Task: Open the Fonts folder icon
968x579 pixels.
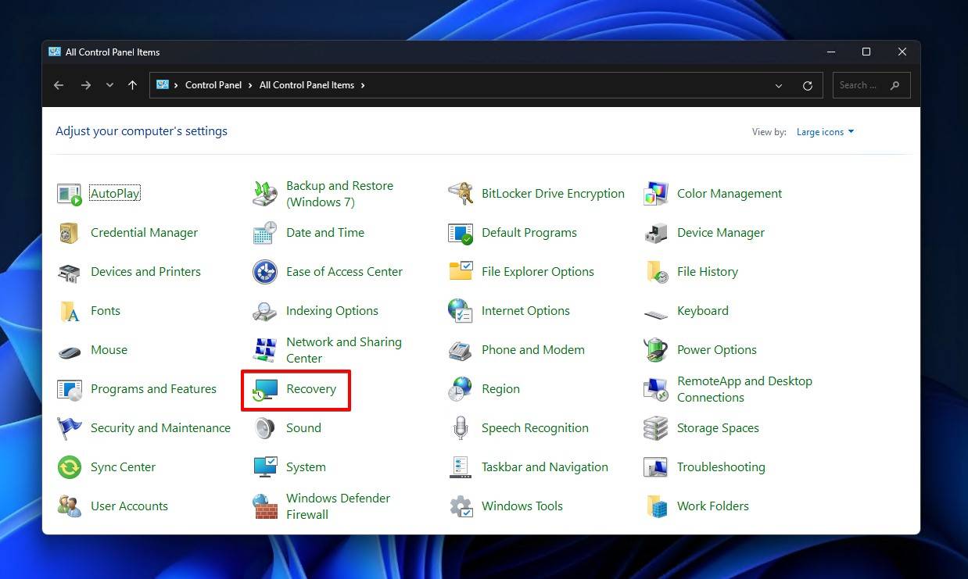Action: tap(70, 311)
